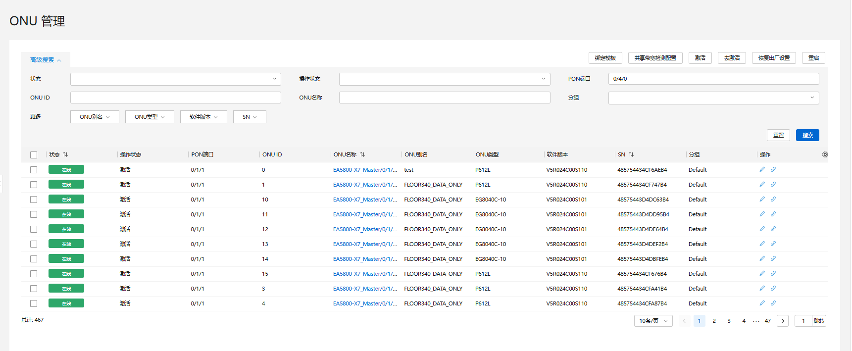Click edit pencil icon for ONU ID 11
Screen dimensions: 852x351
click(762, 214)
